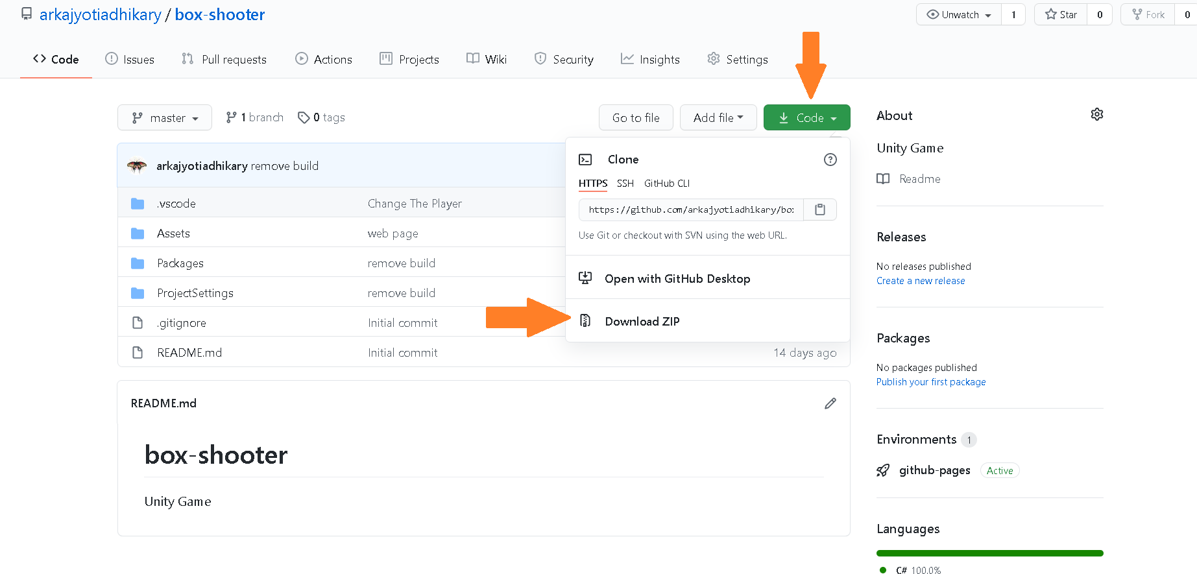
Task: Click the folder icon for Assets
Action: [x=138, y=233]
